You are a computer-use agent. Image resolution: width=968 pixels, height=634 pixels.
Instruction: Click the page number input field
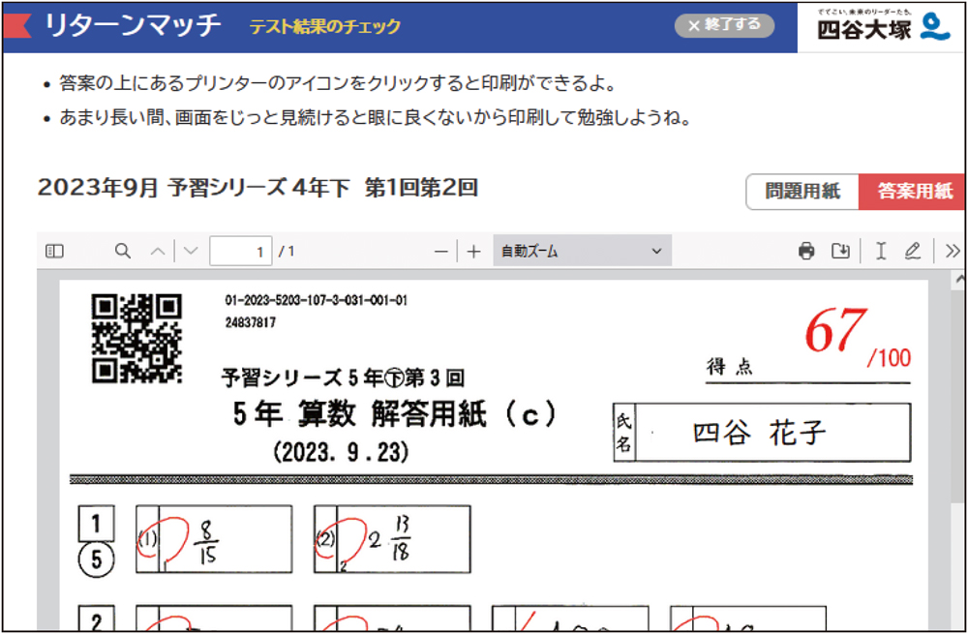coord(241,252)
